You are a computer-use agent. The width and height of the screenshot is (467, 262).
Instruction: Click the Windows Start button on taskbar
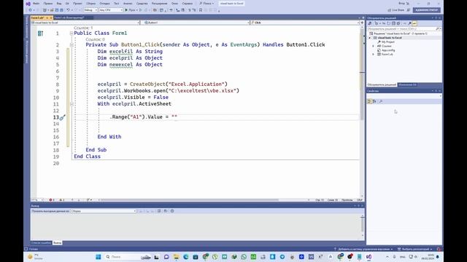[x=99, y=257]
